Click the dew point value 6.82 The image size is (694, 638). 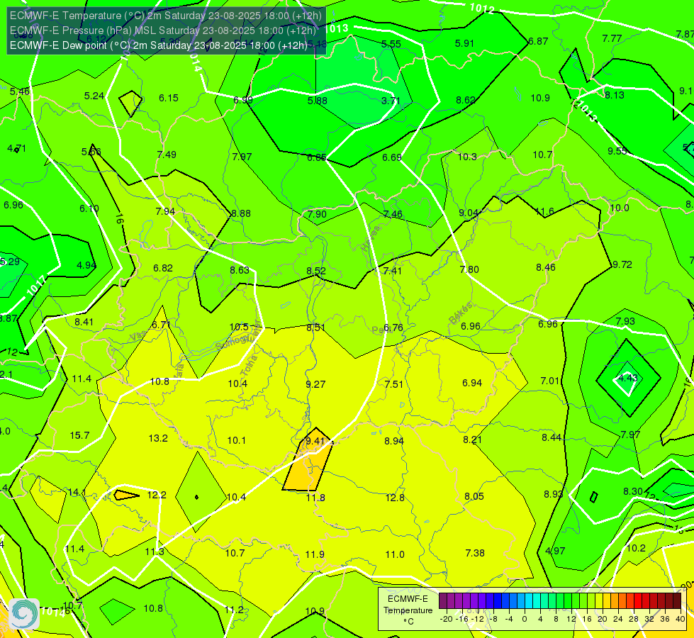point(163,268)
